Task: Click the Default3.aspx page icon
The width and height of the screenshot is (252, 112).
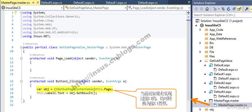Action: pyautogui.click(x=211, y=92)
